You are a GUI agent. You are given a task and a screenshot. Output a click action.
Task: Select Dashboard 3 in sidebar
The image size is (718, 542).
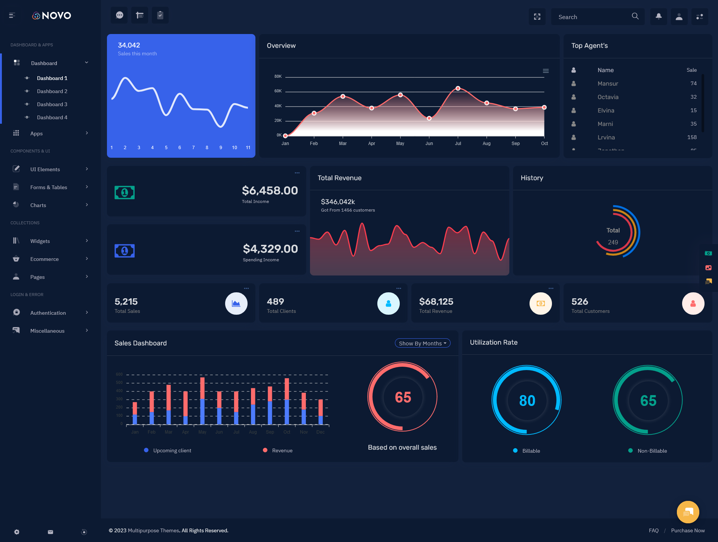52,104
